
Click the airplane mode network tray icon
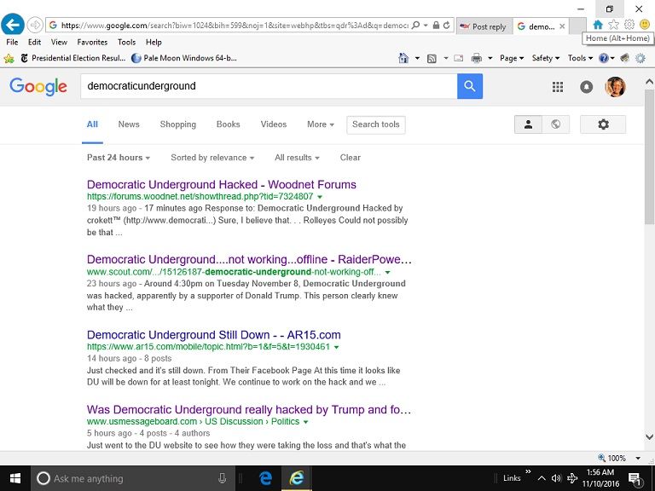click(x=572, y=478)
